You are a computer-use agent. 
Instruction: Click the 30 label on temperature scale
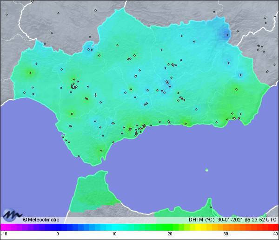[x=226, y=234]
